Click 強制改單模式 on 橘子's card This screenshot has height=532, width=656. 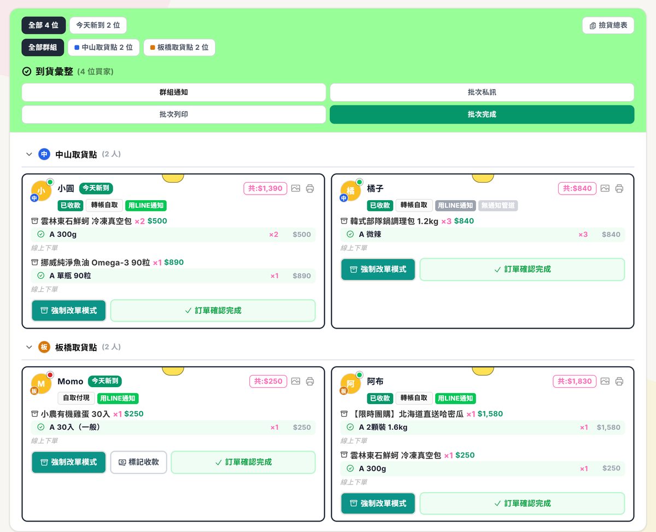click(378, 270)
